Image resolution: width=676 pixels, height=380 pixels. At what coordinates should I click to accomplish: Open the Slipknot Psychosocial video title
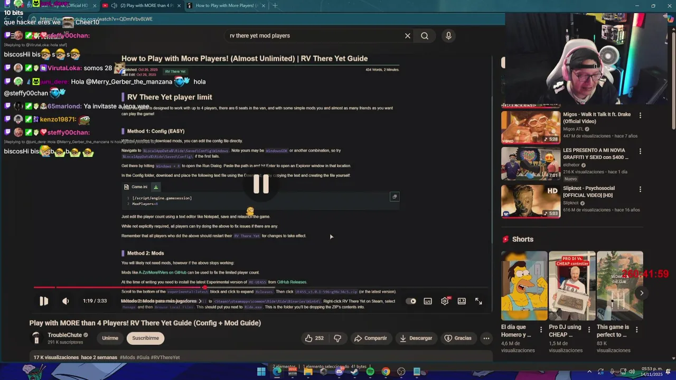pyautogui.click(x=589, y=192)
